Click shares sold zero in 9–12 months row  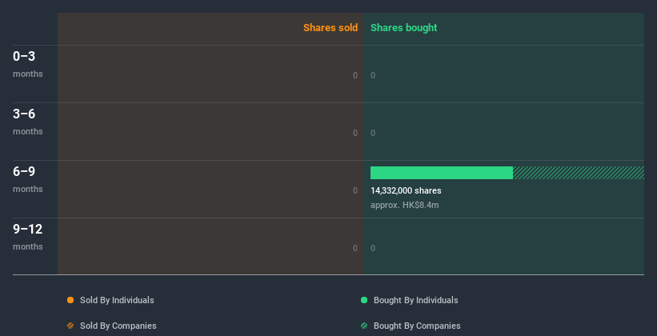coord(355,249)
